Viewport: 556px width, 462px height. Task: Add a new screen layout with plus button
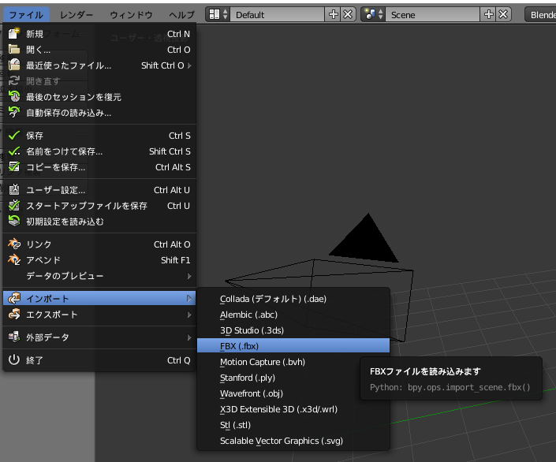coord(333,14)
